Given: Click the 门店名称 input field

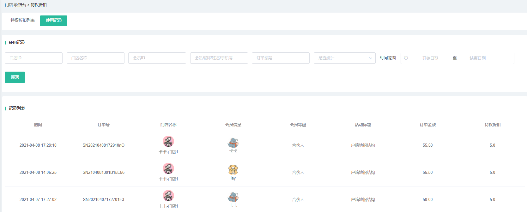Looking at the screenshot, I should [95, 58].
